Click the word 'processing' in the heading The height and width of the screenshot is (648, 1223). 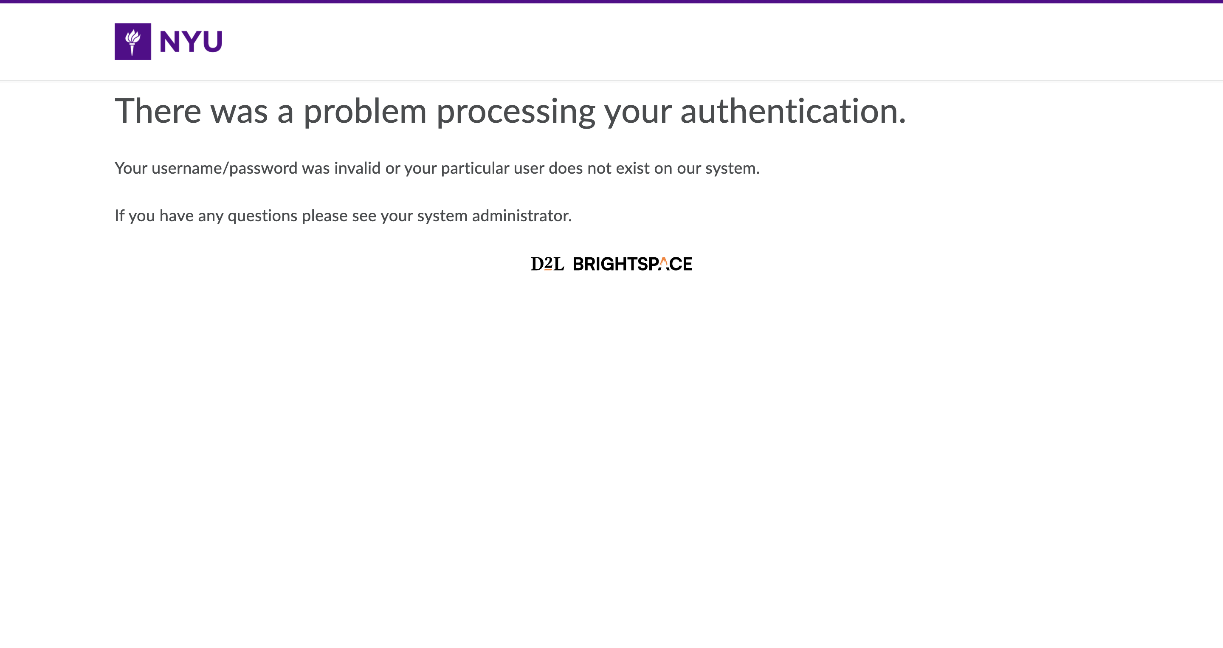516,111
